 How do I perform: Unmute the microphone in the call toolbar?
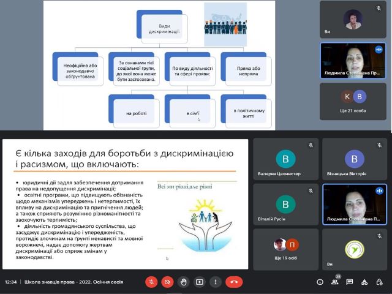click(151, 282)
